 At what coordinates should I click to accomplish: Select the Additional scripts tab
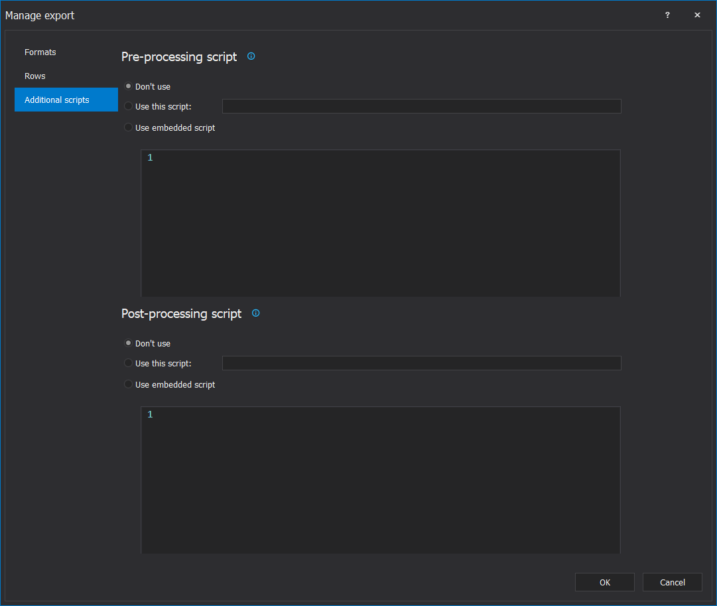[66, 100]
